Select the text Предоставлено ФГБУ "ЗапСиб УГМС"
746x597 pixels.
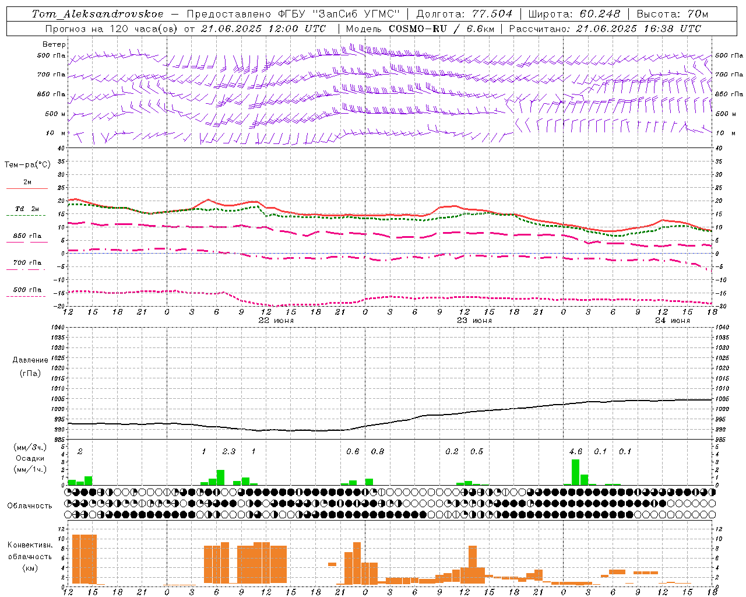294,14
